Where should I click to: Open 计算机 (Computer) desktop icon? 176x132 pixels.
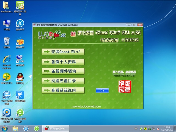pos(7,25)
